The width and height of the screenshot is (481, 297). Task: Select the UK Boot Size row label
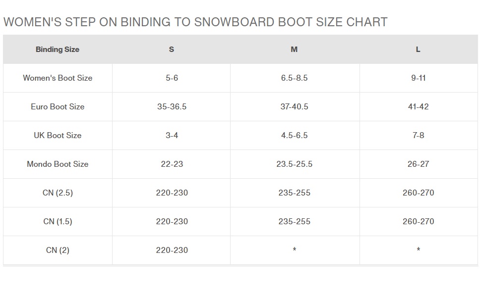click(58, 136)
